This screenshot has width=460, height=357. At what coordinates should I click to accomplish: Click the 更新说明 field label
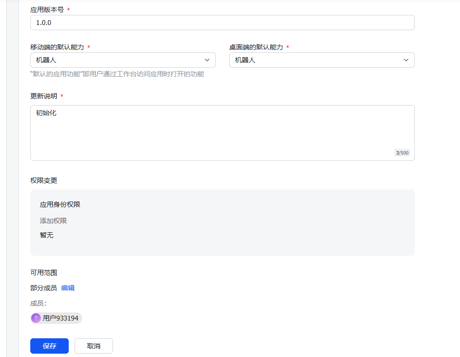(x=44, y=96)
